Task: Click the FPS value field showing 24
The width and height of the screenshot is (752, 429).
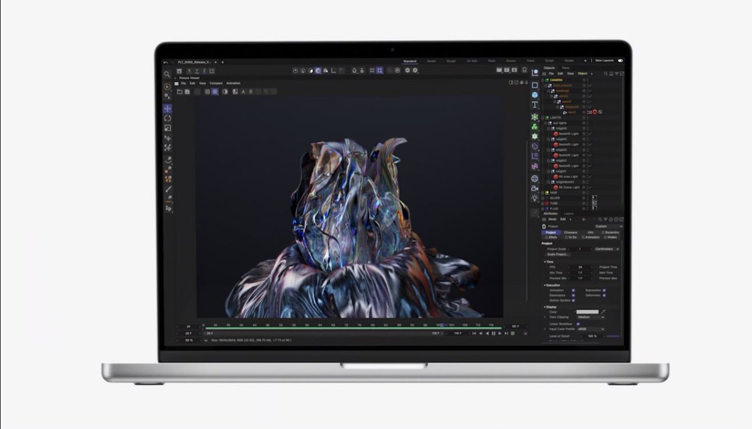Action: click(580, 267)
